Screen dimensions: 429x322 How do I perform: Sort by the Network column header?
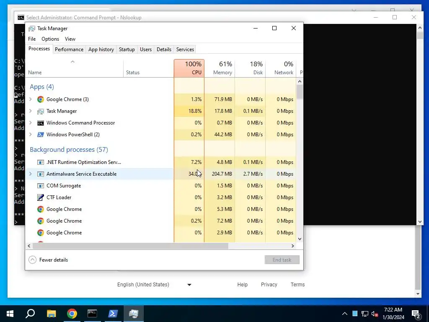[x=281, y=68]
